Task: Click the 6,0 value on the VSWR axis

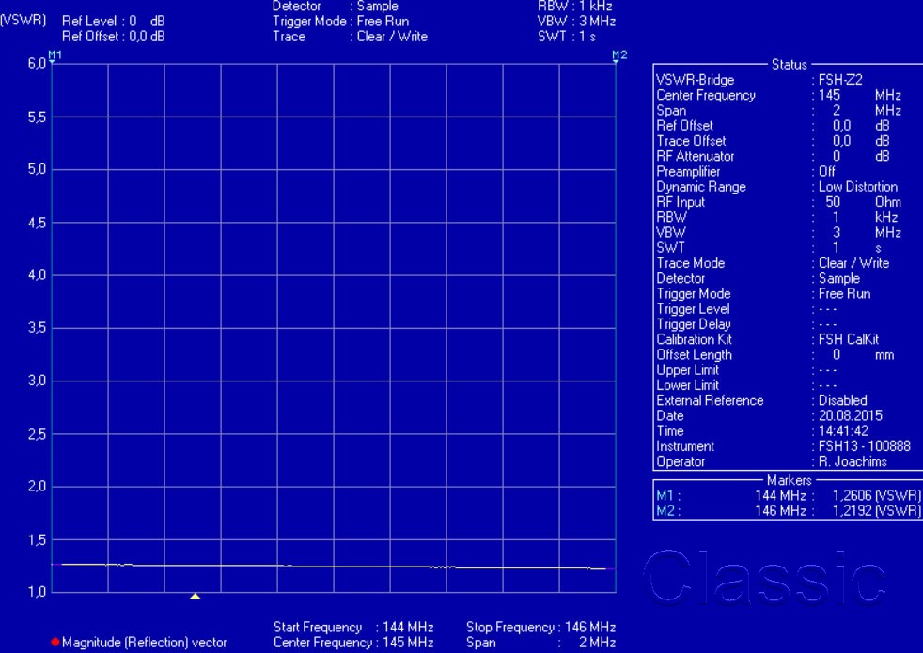Action: pyautogui.click(x=37, y=64)
